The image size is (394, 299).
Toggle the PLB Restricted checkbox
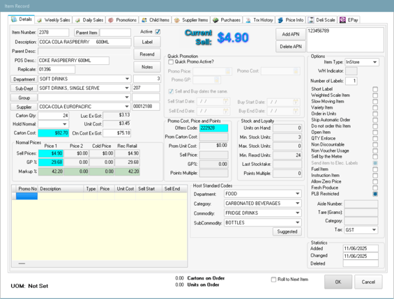coord(375,194)
